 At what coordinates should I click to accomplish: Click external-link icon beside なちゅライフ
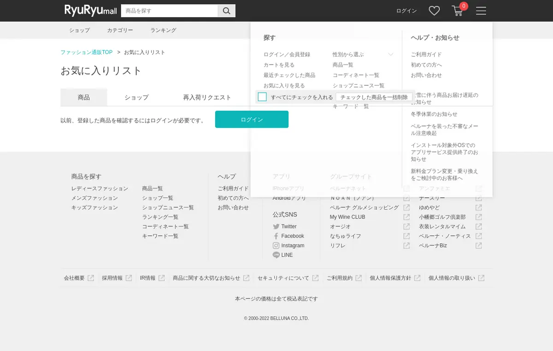[x=406, y=236]
